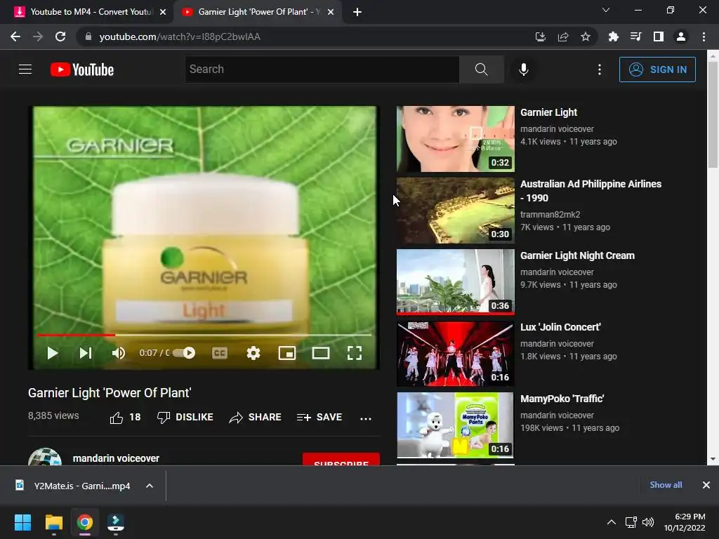The width and height of the screenshot is (719, 539).
Task: Open MamyPoko 'Traffic' video thumbnail
Action: 455,425
